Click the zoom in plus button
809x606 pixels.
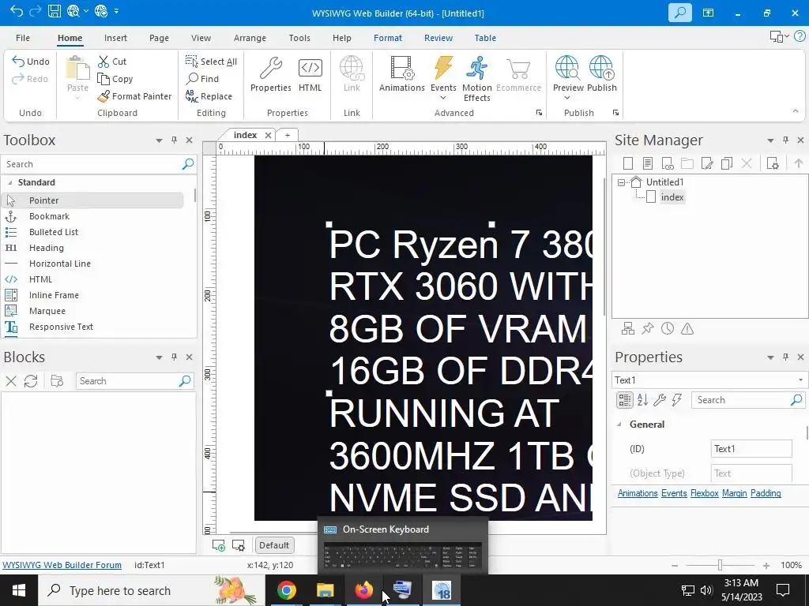(x=766, y=565)
